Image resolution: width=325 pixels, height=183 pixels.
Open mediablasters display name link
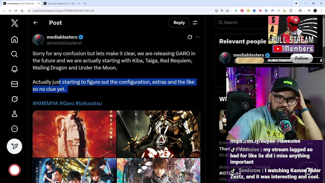pos(62,37)
